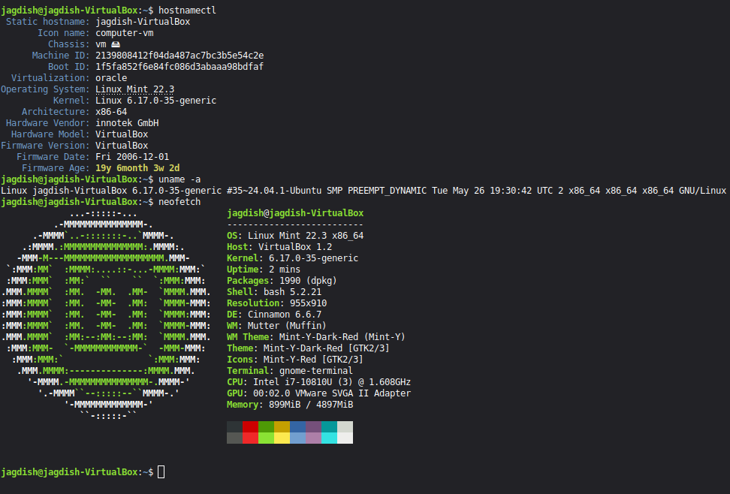Click the Terminal value "gnome-terminal"
730x494 pixels.
point(316,371)
